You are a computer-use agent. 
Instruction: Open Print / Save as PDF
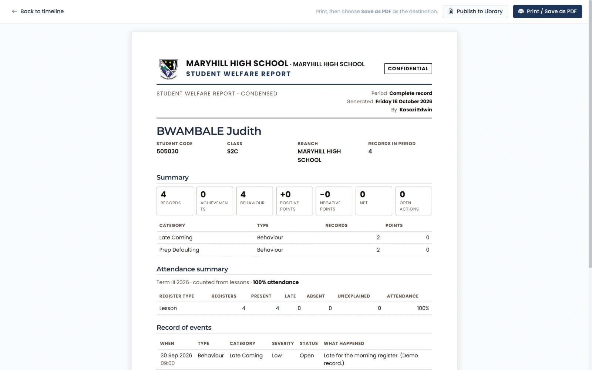(547, 11)
